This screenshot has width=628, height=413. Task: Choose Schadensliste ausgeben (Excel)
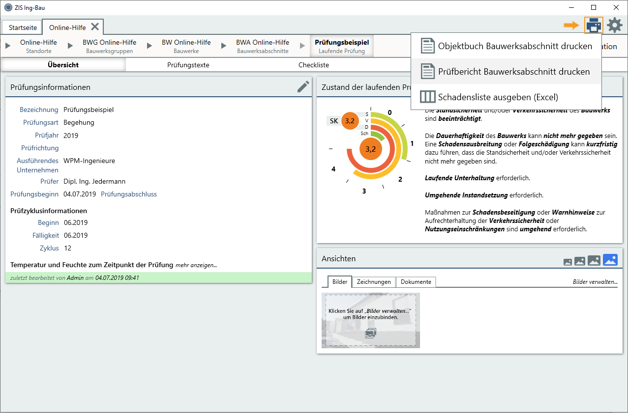(498, 97)
